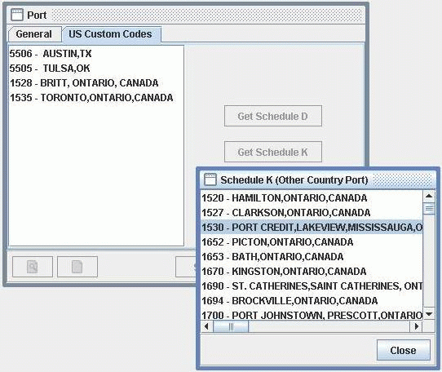Click the search document icon button
The image size is (442, 372).
(x=33, y=267)
